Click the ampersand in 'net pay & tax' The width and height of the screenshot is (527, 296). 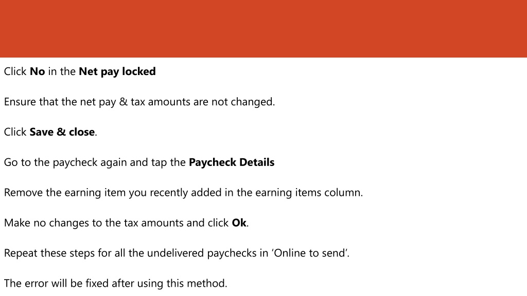coord(124,102)
